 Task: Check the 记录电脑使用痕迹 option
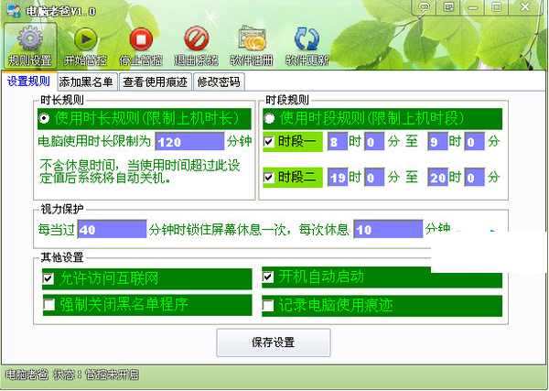click(268, 303)
